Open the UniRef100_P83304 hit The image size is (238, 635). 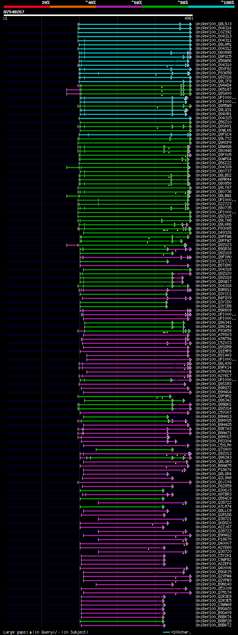tap(214, 441)
